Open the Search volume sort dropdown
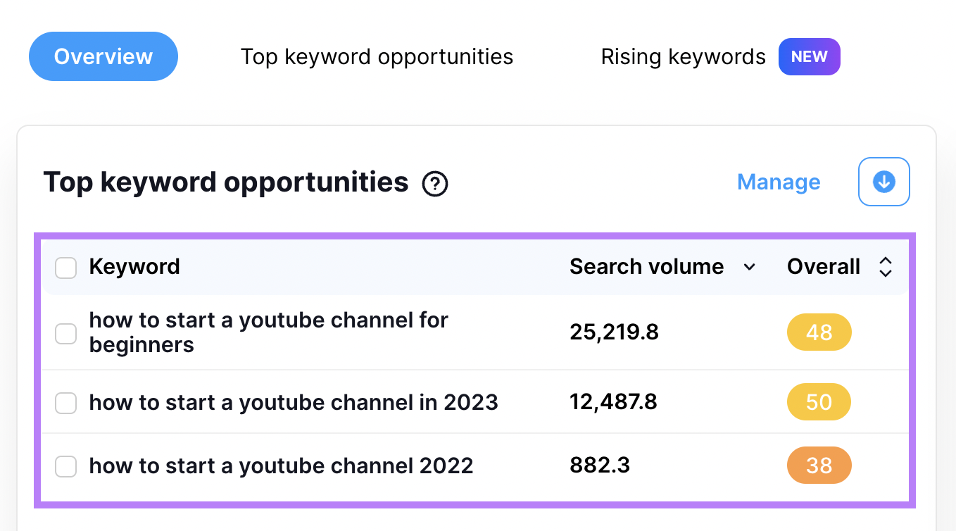The height and width of the screenshot is (531, 956). (749, 268)
